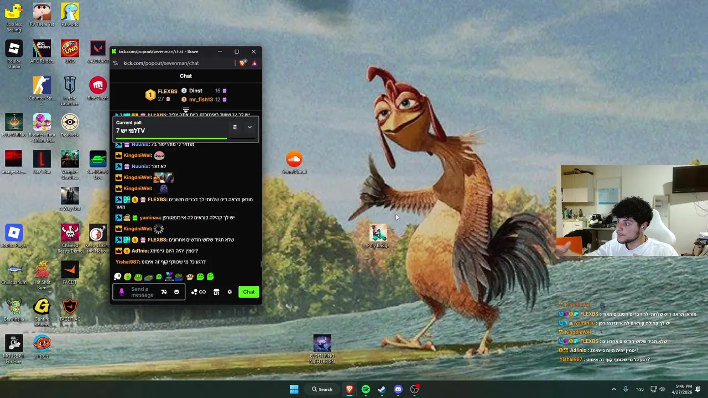Click FLEXBS top gifter name in leaderboard

(168, 91)
